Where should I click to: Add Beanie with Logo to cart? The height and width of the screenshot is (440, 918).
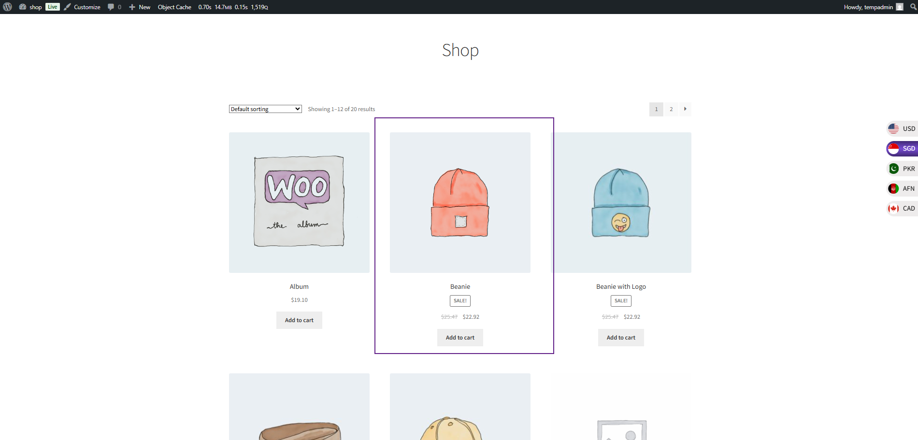pos(621,338)
